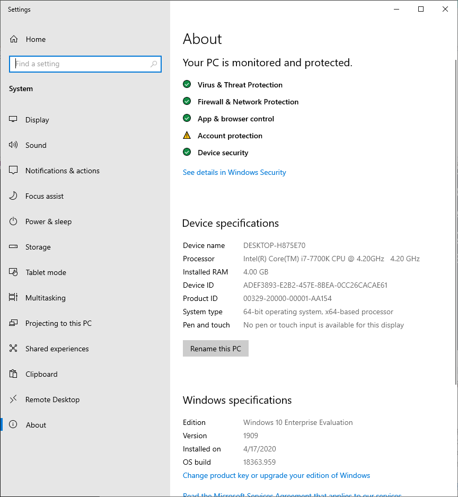Image resolution: width=458 pixels, height=497 pixels.
Task: Click the search magnifier icon
Action: (x=154, y=64)
